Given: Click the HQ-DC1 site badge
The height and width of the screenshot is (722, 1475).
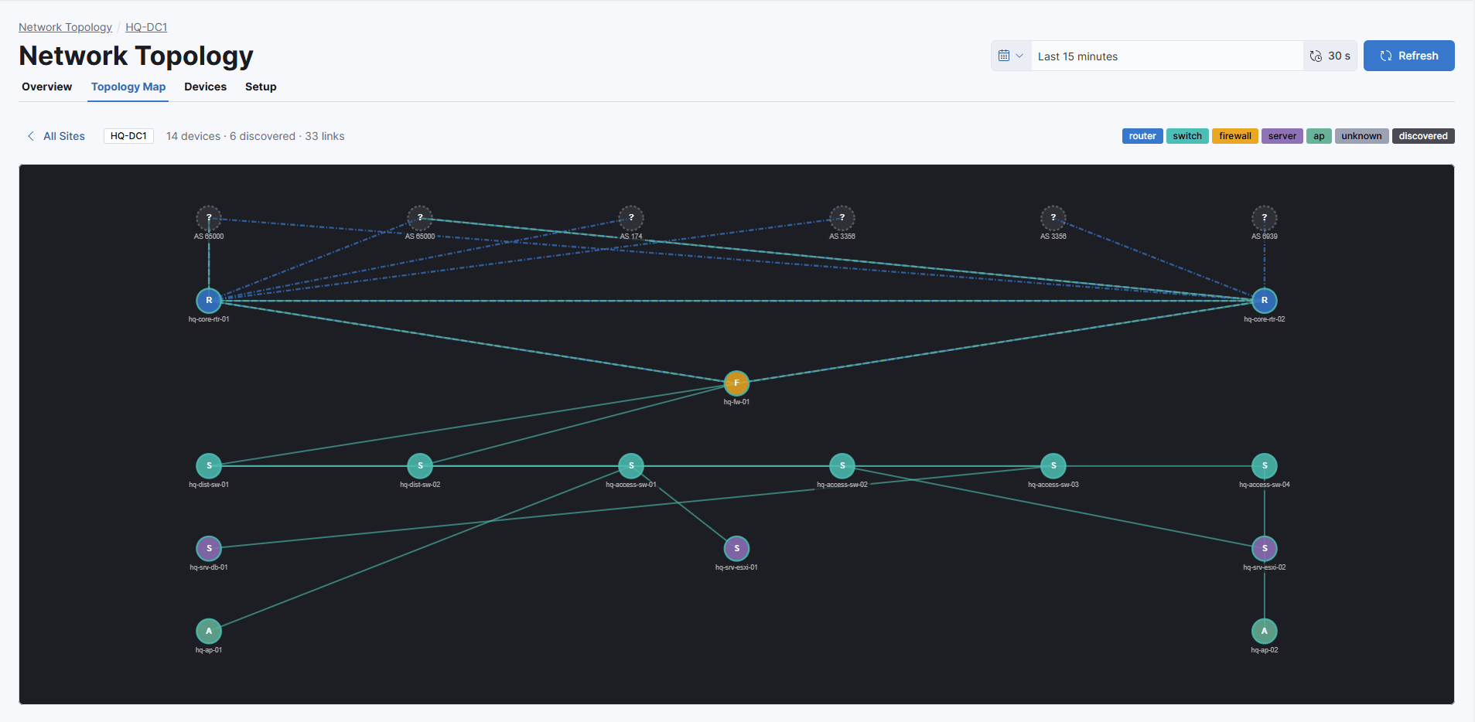Looking at the screenshot, I should [x=128, y=136].
